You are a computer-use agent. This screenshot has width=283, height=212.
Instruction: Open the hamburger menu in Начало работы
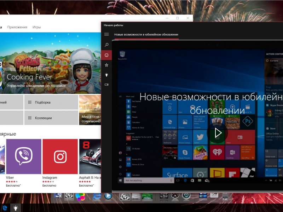106,34
